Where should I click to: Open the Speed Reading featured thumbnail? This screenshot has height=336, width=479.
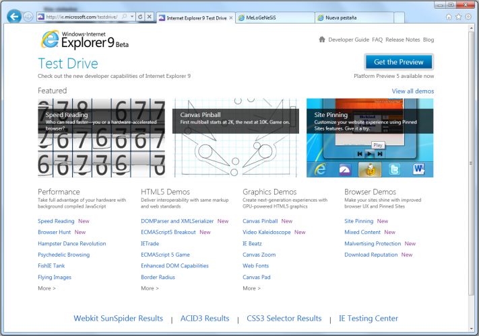(x=102, y=138)
